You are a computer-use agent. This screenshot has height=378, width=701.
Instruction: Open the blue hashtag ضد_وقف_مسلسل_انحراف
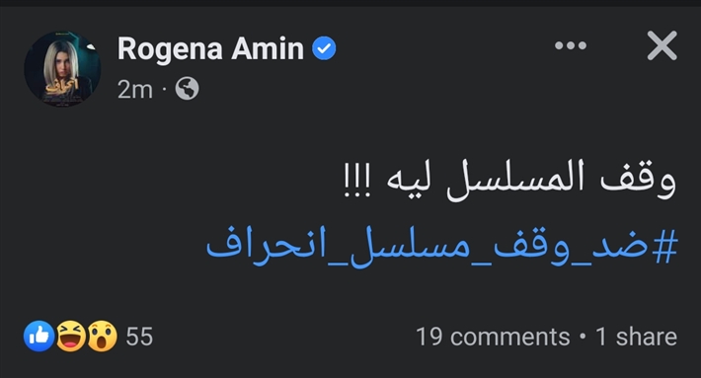(442, 247)
